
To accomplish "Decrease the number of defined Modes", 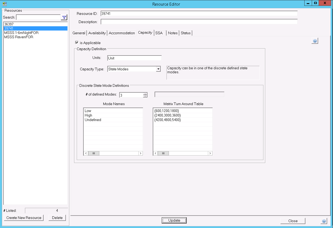I will (x=145, y=96).
